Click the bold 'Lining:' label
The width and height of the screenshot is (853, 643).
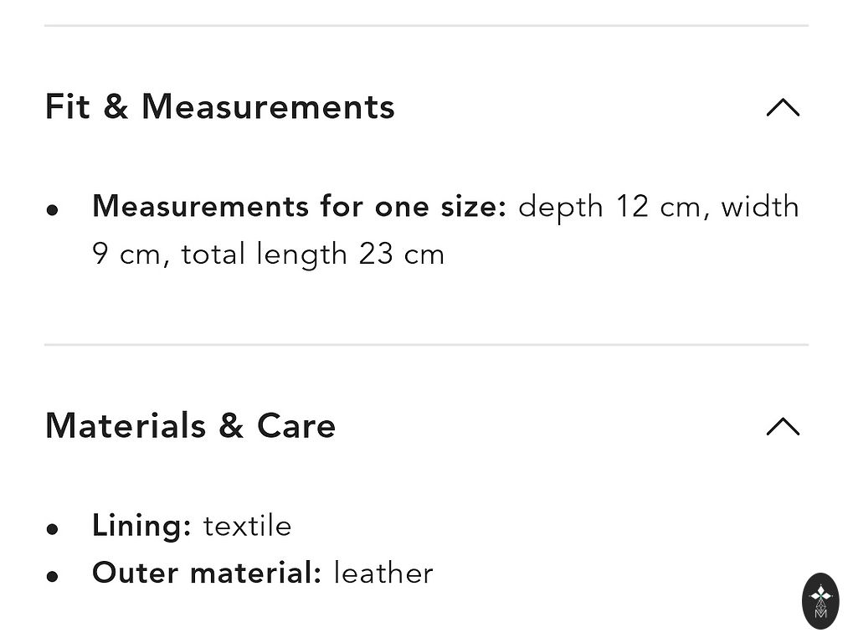[141, 526]
